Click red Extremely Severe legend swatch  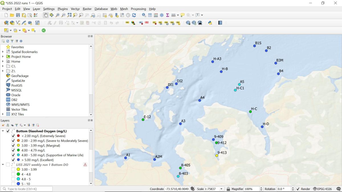coord(18,136)
